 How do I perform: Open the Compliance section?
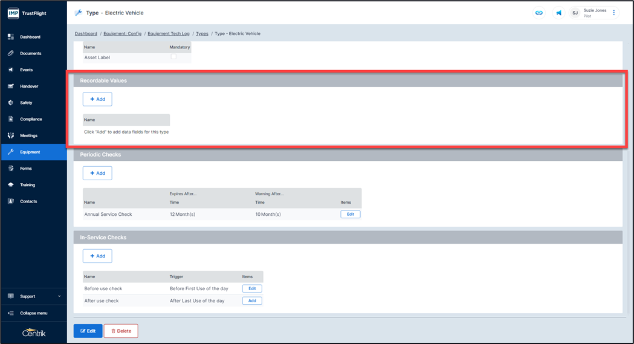pos(31,119)
